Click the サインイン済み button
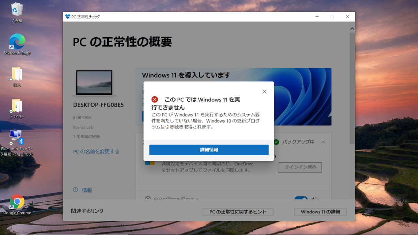The width and height of the screenshot is (418, 235). [300, 167]
